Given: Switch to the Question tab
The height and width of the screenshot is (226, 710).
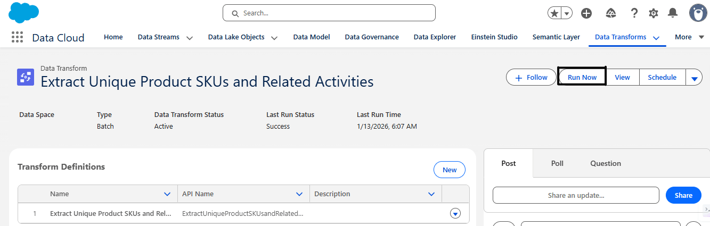Looking at the screenshot, I should tap(606, 163).
